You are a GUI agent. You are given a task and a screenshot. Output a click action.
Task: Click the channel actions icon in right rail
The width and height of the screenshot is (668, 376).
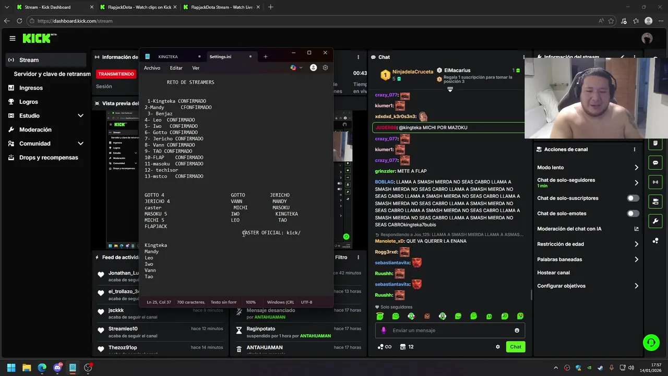click(655, 202)
